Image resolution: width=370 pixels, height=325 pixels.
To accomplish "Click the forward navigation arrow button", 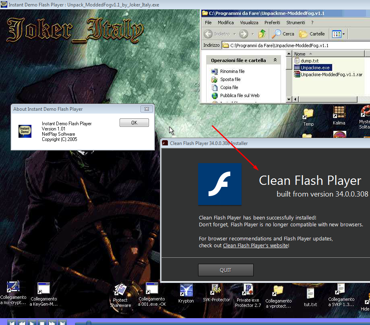I will (244, 34).
